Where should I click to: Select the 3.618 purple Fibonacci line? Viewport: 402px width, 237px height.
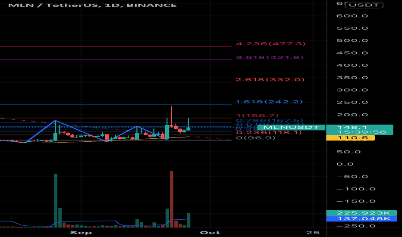[x=115, y=60]
